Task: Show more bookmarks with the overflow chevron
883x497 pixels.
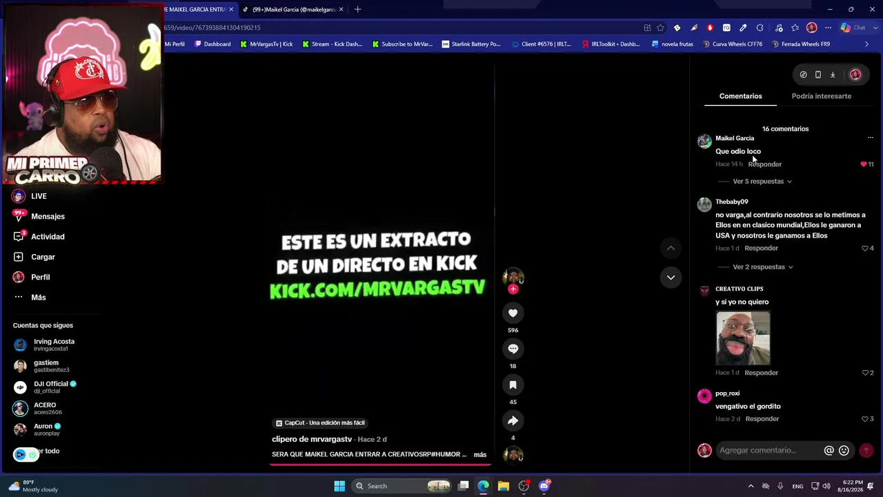Action: 867,44
